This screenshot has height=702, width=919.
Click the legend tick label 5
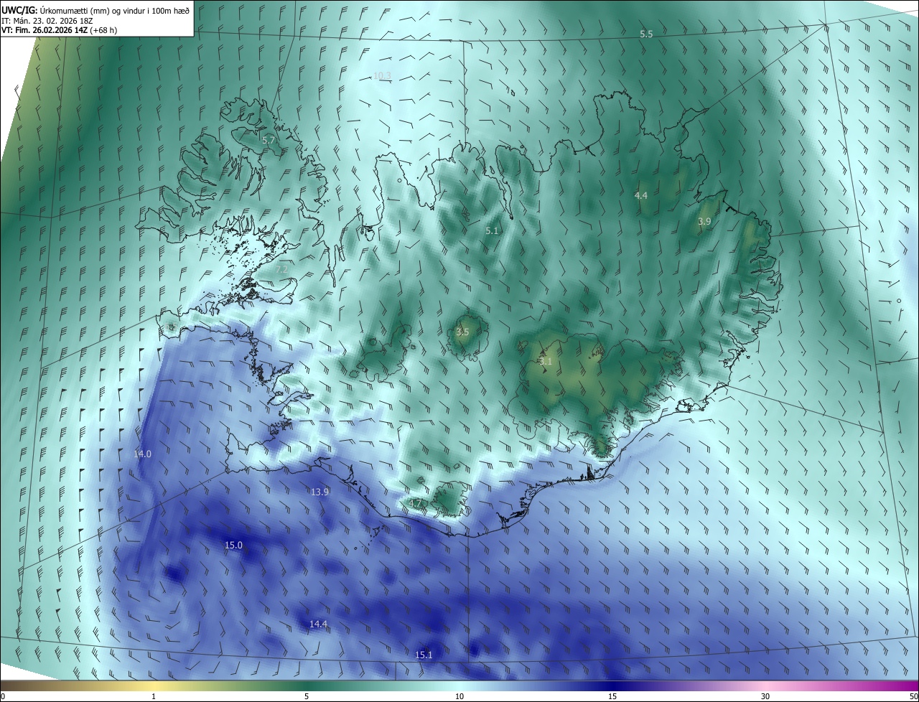click(307, 697)
